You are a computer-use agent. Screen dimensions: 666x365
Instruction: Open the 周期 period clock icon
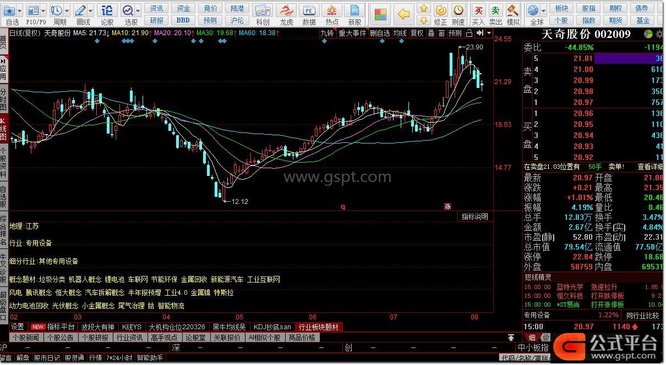[x=57, y=10]
